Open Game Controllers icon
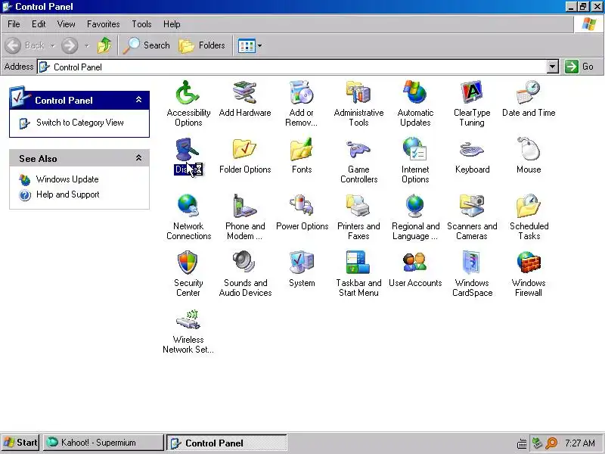This screenshot has width=605, height=454. point(358,150)
